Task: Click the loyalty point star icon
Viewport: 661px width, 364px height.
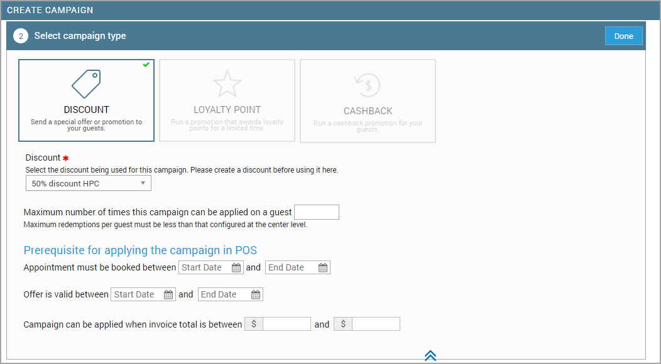Action: coord(227,84)
